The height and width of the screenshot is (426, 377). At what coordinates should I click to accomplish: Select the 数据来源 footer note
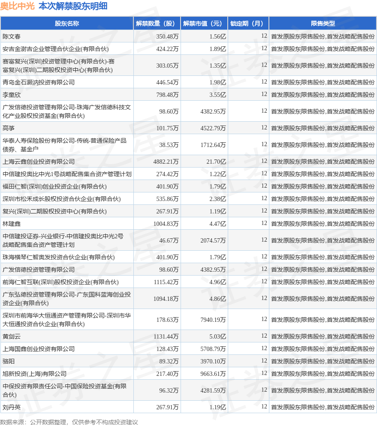69,422
